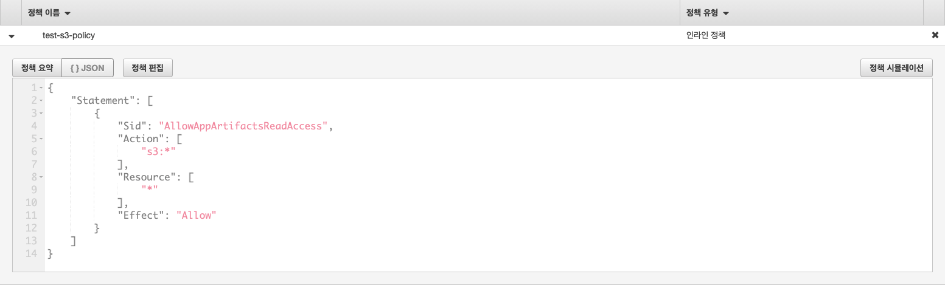The height and width of the screenshot is (285, 945).
Task: Fold JSON root object at line 1
Action: [41, 88]
